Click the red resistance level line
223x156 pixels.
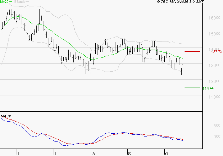point(192,51)
